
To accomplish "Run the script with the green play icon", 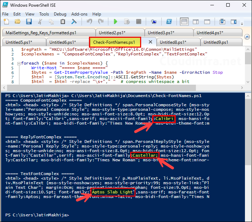I will [x=115, y=22].
